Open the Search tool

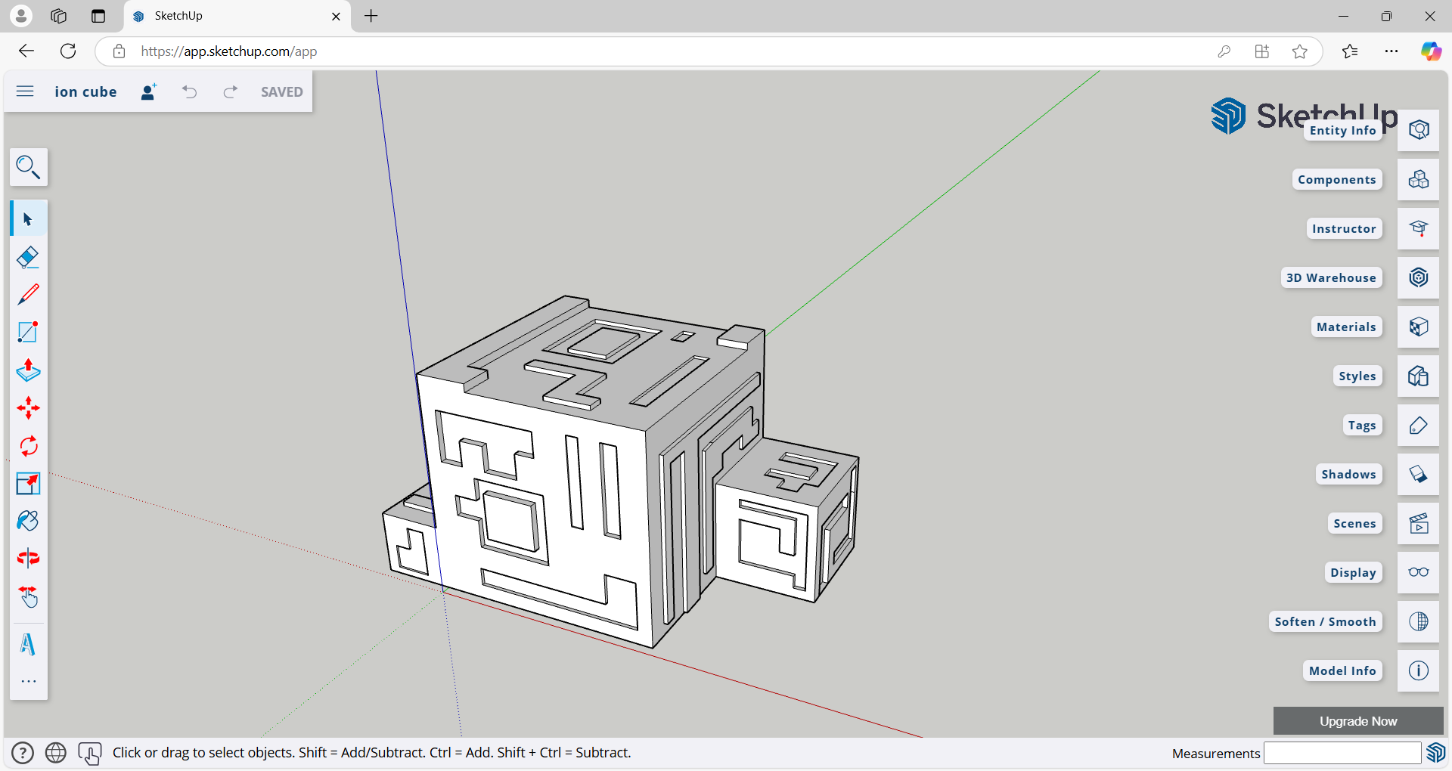[x=29, y=167]
